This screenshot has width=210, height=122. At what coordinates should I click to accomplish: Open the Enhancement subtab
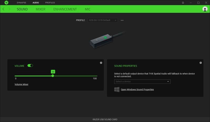coord(65,9)
